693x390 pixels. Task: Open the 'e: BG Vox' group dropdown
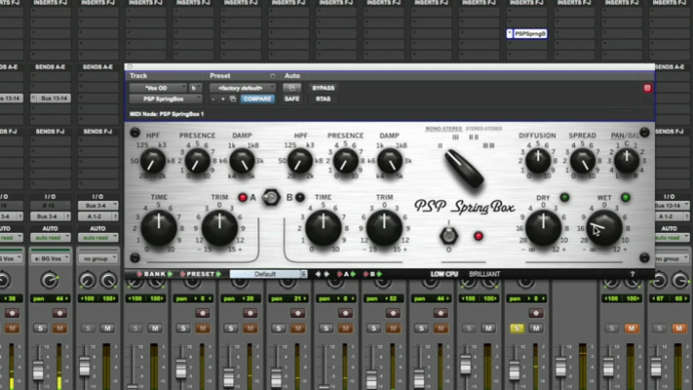[50, 258]
